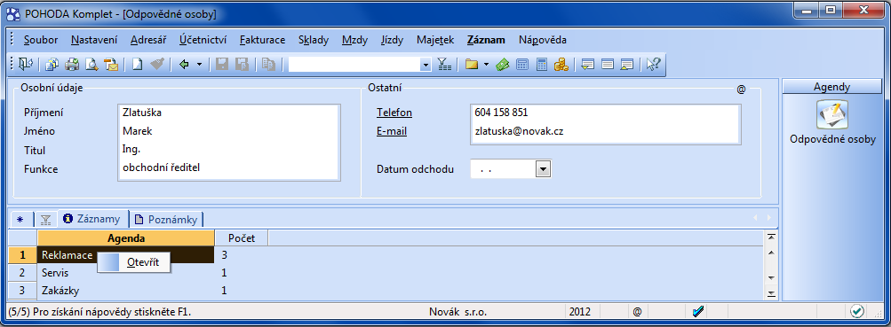Click the Funkce field obchodní ředitel

click(229, 167)
